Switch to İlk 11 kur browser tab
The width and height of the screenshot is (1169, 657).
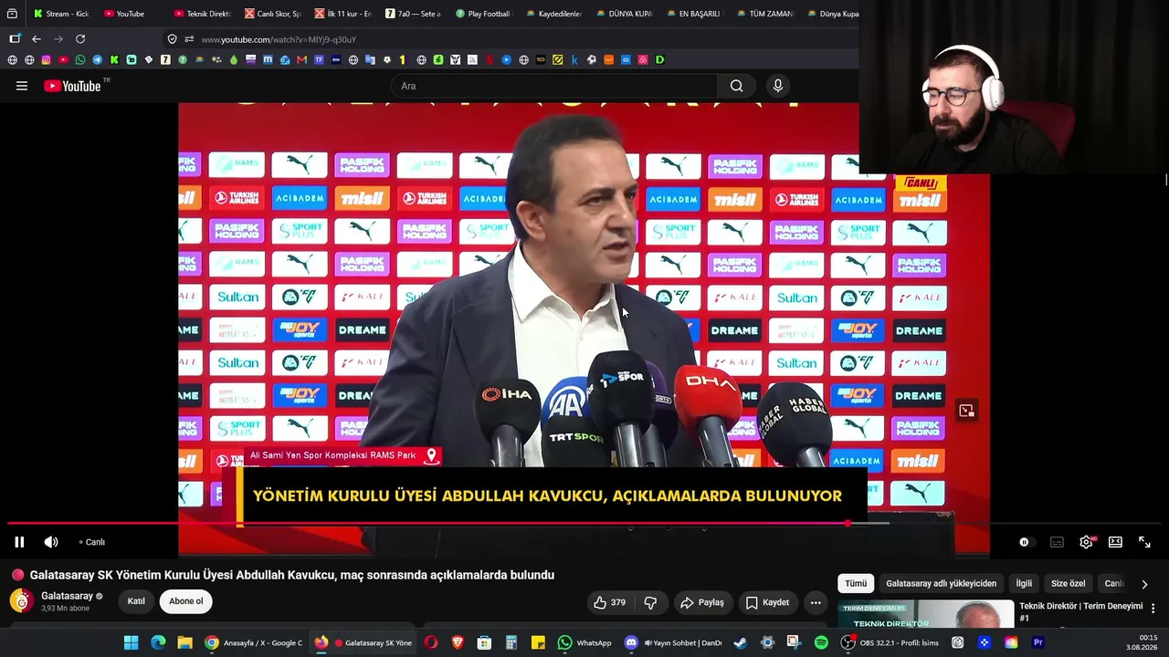[342, 14]
